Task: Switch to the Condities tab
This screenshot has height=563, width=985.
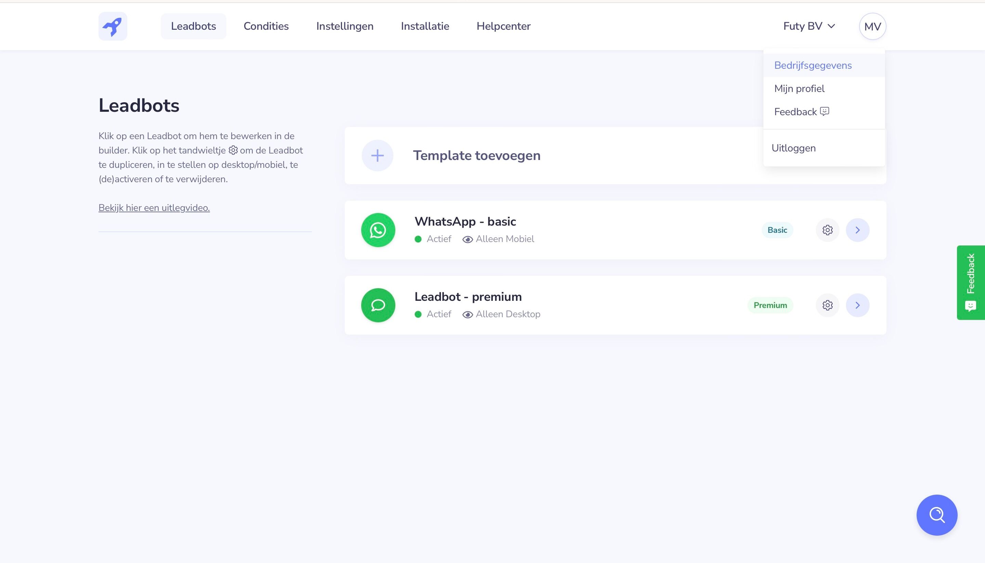Action: 266,26
